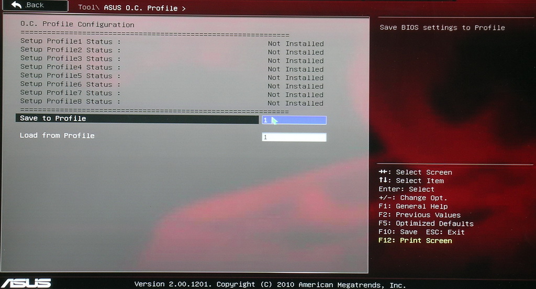Click Setup Profile5 Status label
This screenshot has height=289, width=536.
[71, 75]
